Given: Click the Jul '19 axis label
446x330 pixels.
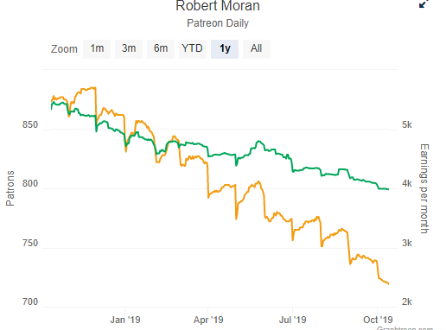Looking at the screenshot, I should tap(293, 320).
